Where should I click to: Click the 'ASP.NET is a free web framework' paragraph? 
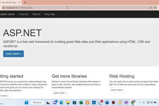77,44
